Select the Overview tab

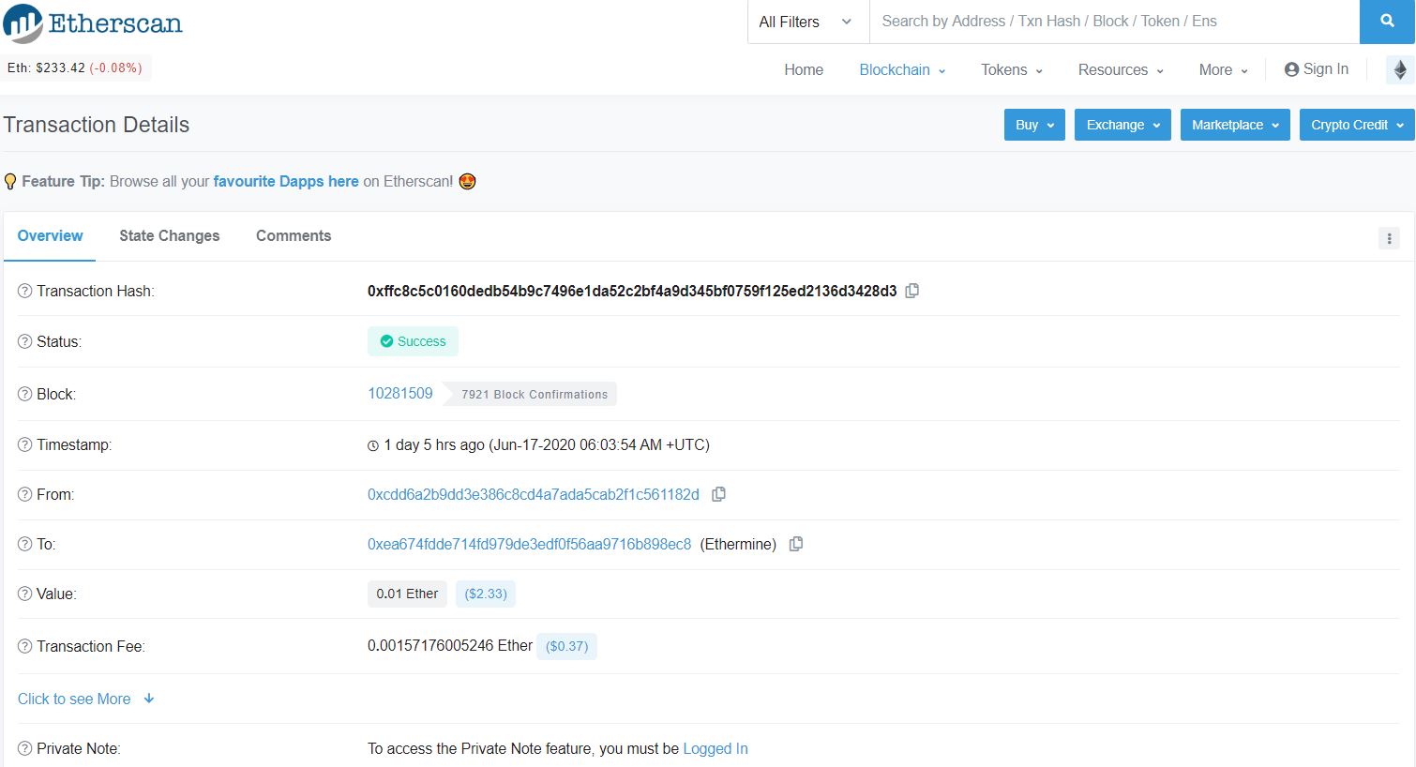pos(50,236)
